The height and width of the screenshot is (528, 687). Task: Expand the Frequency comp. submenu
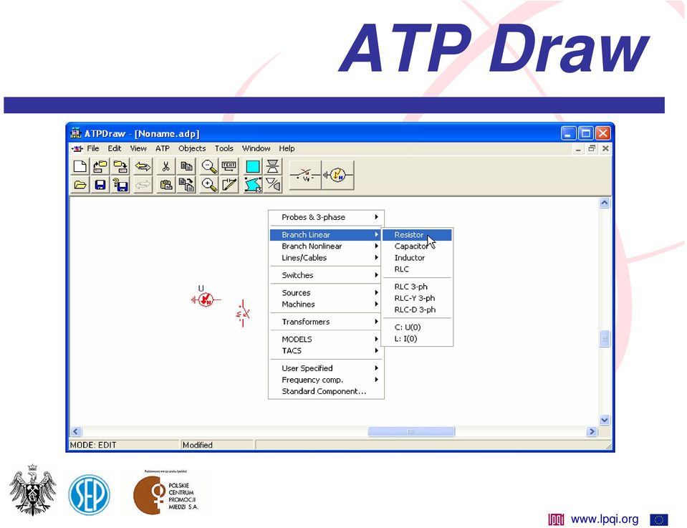(x=327, y=380)
